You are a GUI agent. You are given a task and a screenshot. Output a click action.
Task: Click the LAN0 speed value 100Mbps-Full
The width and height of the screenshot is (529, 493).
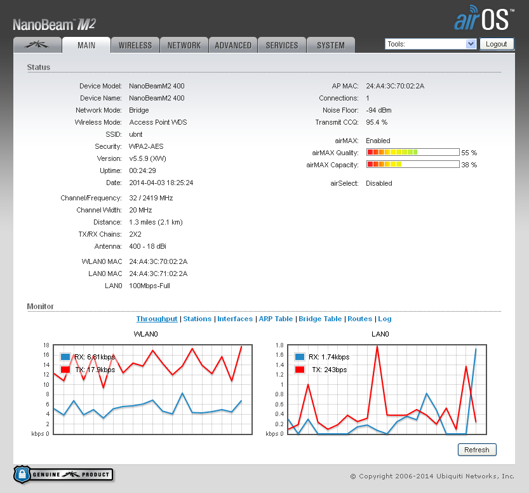(149, 286)
